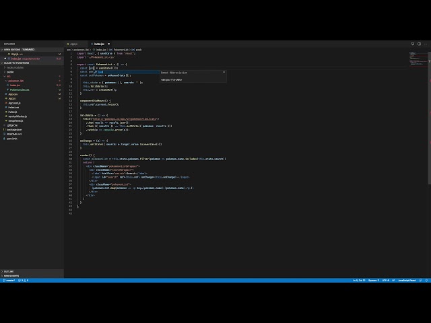Click the PokemonList breadcrumb symbol
The height and width of the screenshot is (323, 431).
pyautogui.click(x=119, y=50)
